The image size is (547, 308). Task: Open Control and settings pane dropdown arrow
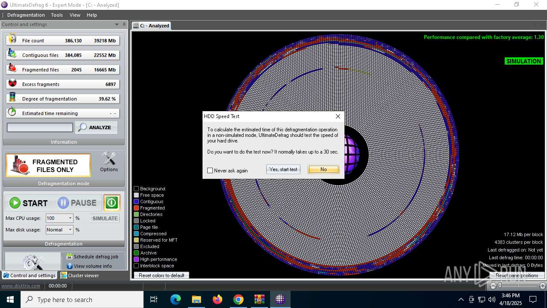coord(117,24)
